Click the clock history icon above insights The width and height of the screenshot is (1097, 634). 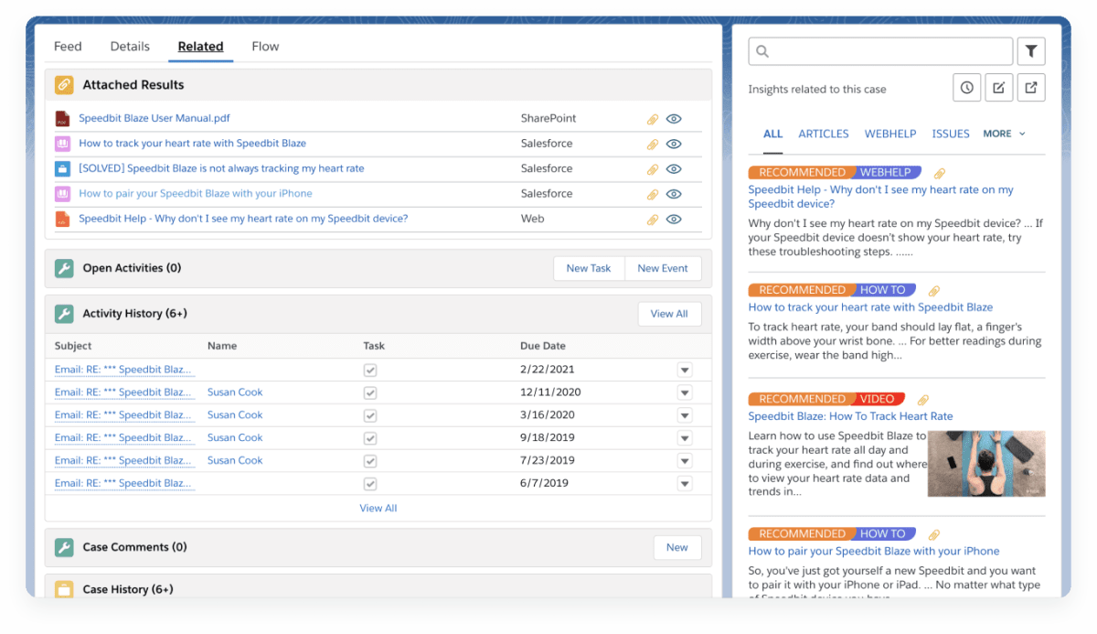(x=966, y=87)
